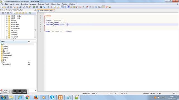Viewport: 179px width, 100px height.
Task: Click the Copy toolbar icon
Action: [27, 7]
